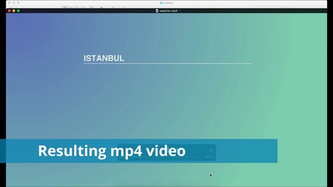Click the weather.mp4 window title
The width and height of the screenshot is (333, 187).
click(x=169, y=11)
